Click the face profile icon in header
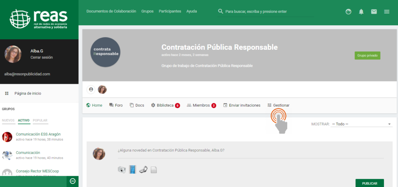This screenshot has width=398, height=187. 348,12
